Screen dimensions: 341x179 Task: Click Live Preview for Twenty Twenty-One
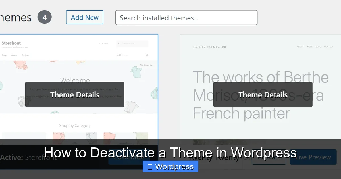[313, 157]
